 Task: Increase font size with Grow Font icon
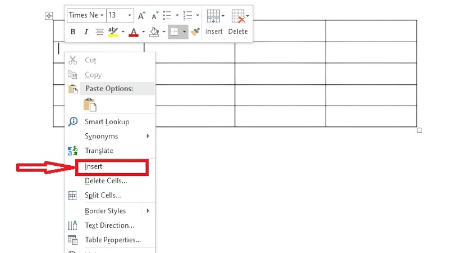pyautogui.click(x=141, y=16)
